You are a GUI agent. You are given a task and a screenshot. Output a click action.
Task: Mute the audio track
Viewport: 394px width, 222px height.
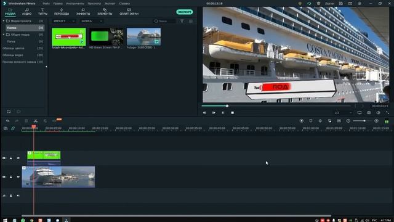[18, 195]
